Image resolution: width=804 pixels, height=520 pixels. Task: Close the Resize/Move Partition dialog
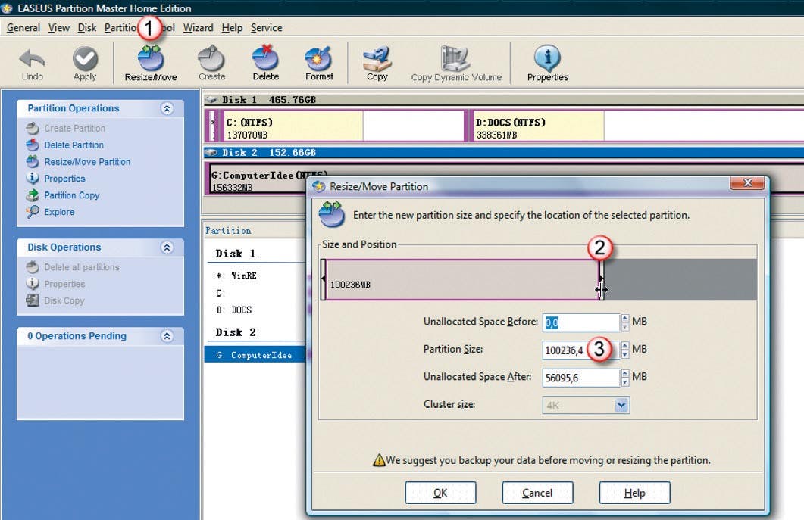(747, 182)
